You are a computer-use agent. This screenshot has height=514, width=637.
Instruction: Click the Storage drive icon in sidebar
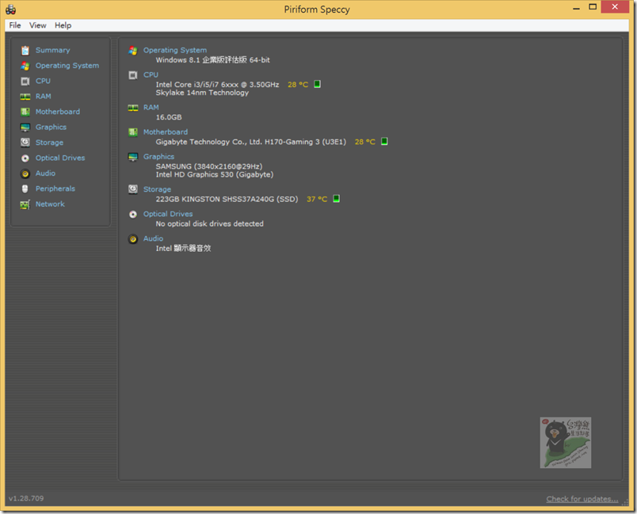(x=25, y=143)
